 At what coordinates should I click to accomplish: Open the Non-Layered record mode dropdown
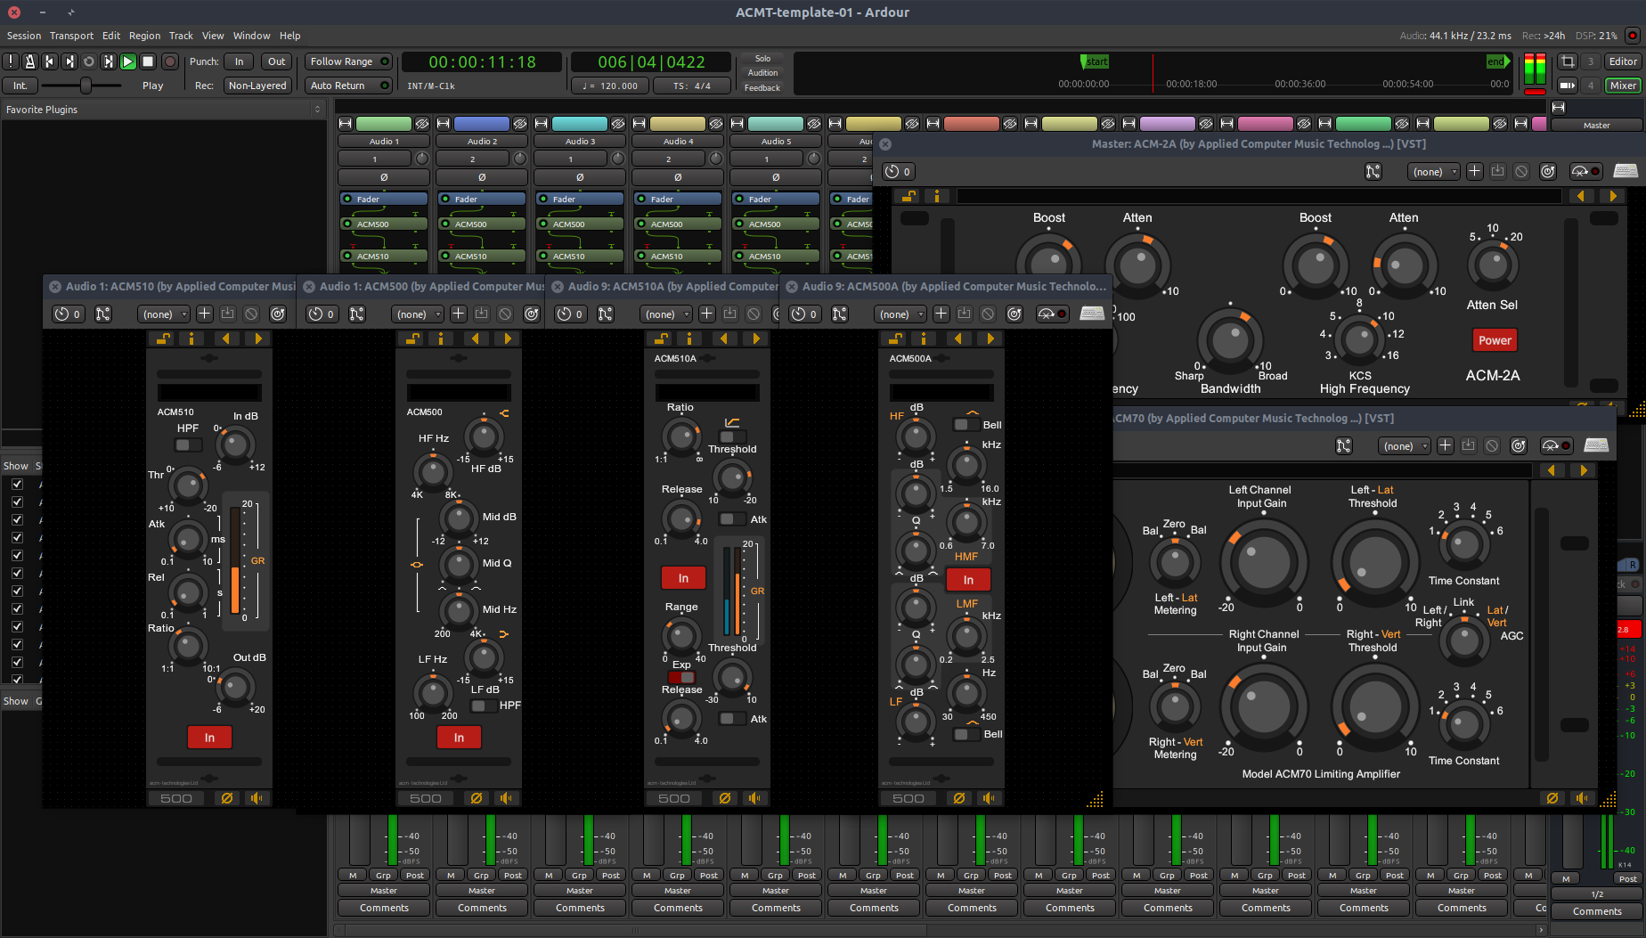click(257, 86)
